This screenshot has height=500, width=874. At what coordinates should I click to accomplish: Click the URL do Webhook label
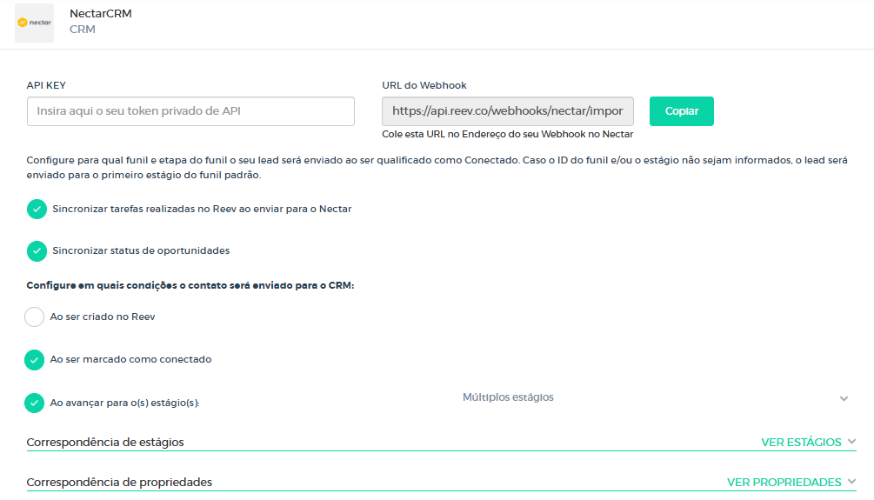click(424, 85)
